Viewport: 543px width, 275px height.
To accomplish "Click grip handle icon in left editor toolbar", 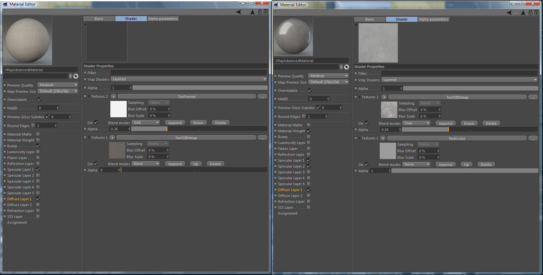I will (x=6, y=12).
